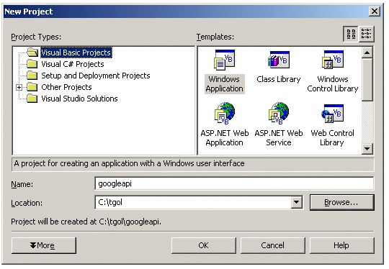Select Other Projects in the tree
This screenshot has width=389, height=269.
coord(66,87)
